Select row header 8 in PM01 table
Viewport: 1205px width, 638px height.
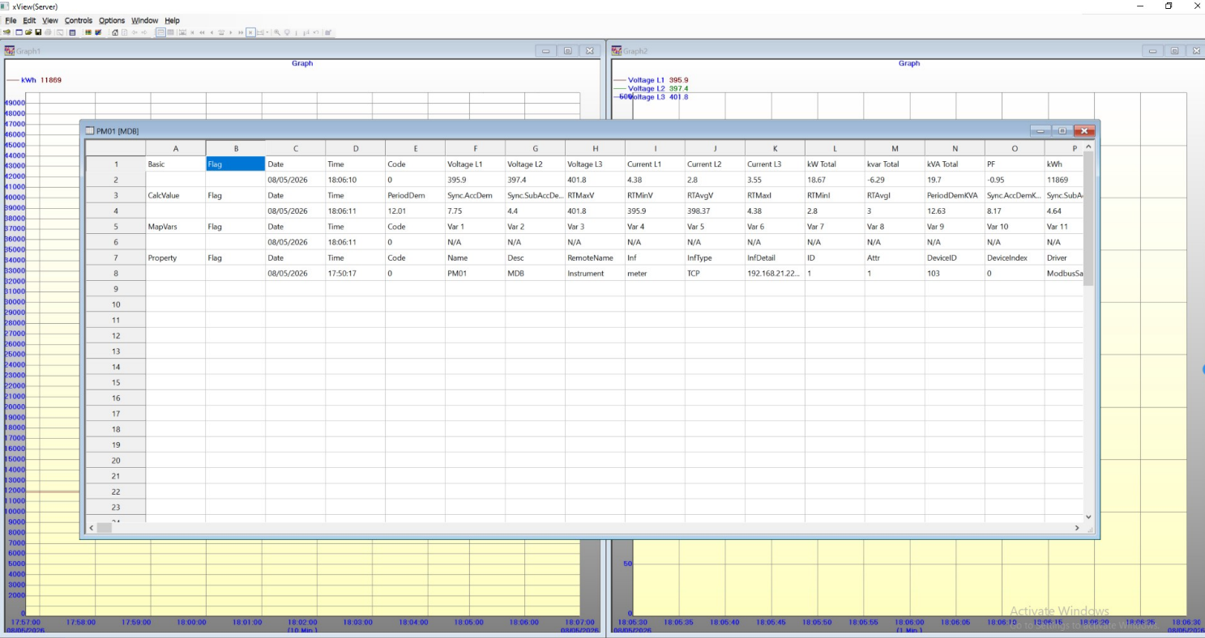click(116, 274)
